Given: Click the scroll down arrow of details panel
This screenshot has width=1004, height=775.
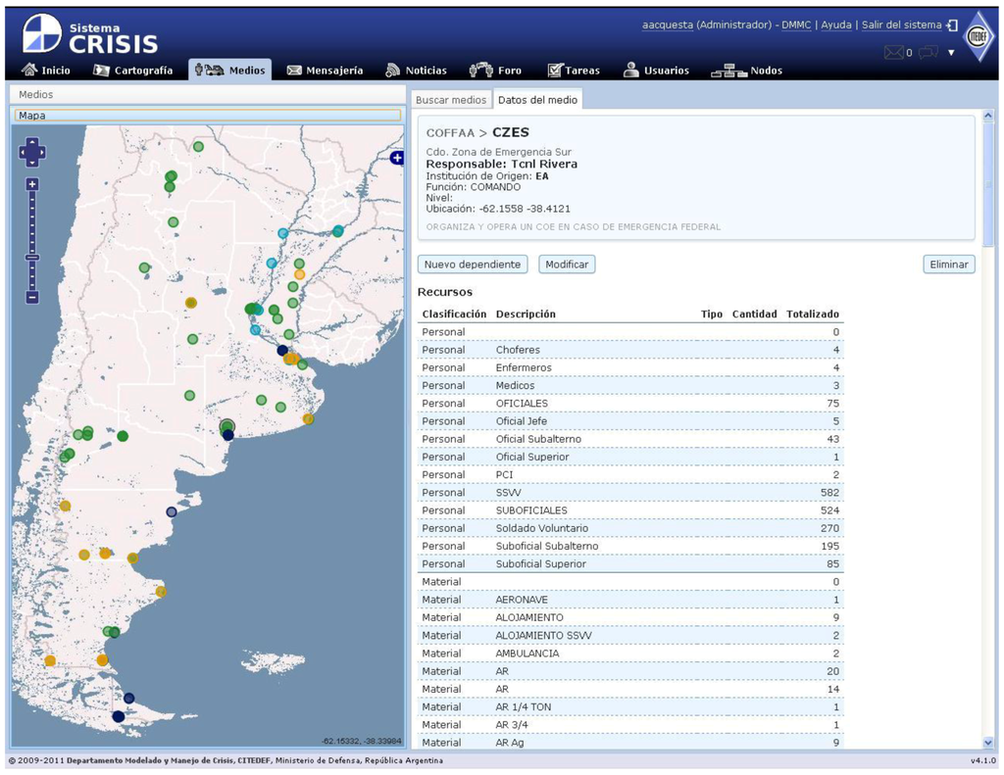Looking at the screenshot, I should pyautogui.click(x=988, y=743).
